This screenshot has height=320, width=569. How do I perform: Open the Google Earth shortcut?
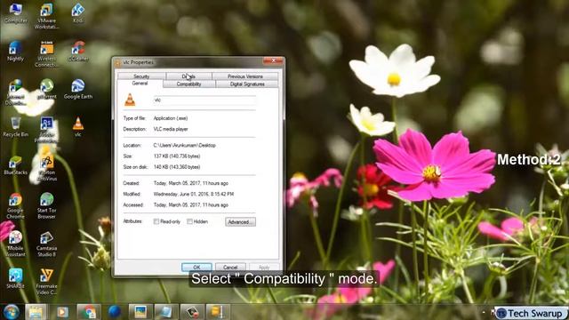[x=78, y=89]
